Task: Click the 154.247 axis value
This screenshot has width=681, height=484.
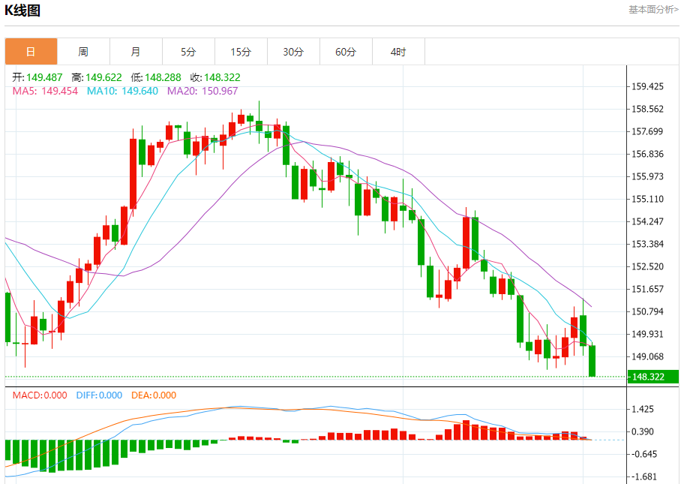Action: click(647, 221)
